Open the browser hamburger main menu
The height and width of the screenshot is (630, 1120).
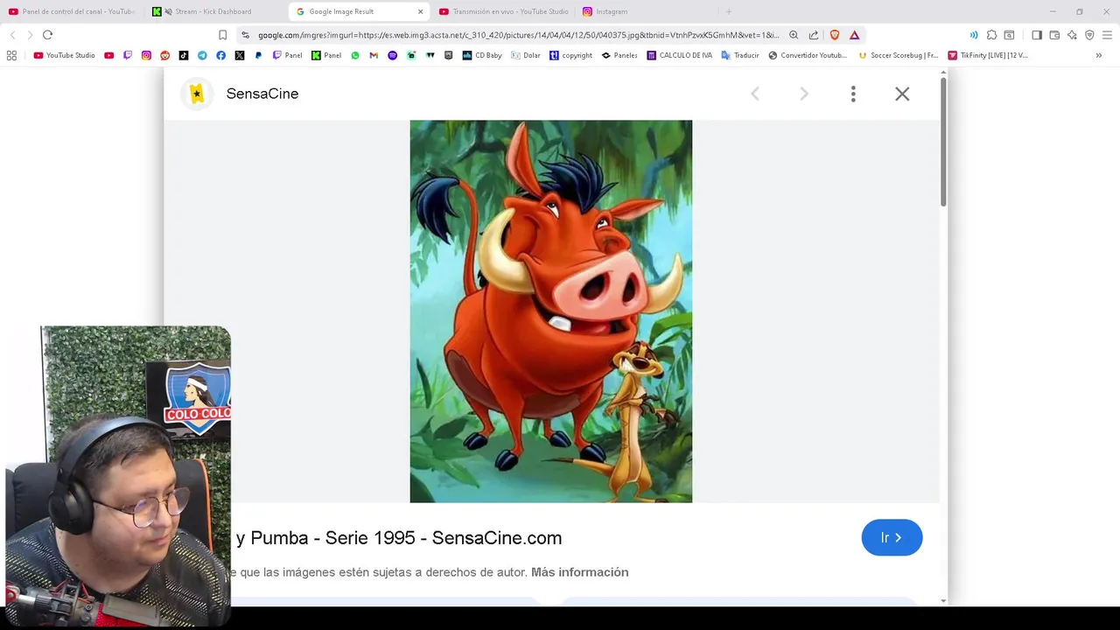click(1107, 35)
